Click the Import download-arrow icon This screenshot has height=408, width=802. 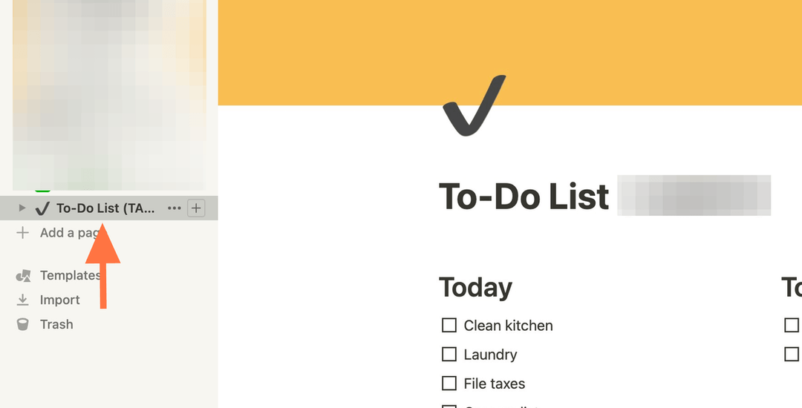tap(22, 300)
